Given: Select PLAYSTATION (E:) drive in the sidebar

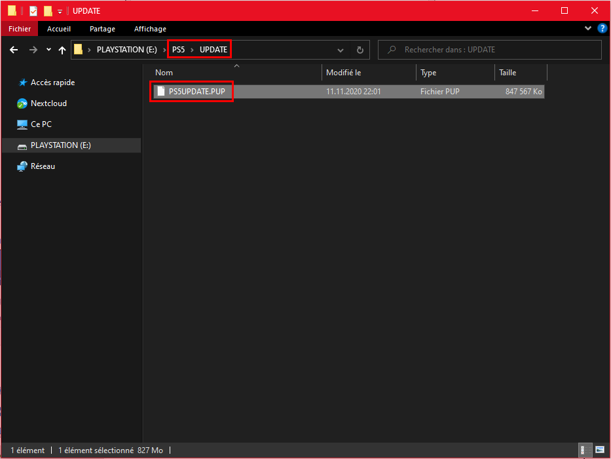Looking at the screenshot, I should tap(71, 145).
